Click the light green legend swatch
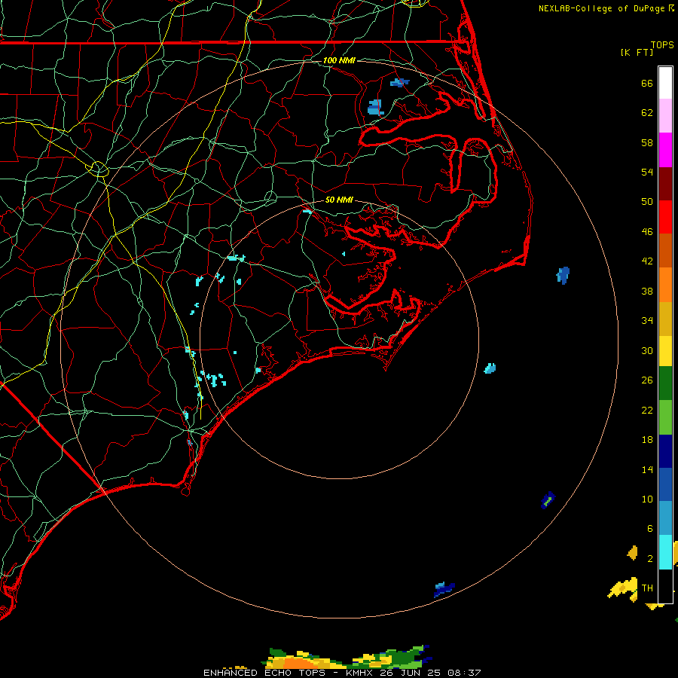The image size is (678, 678). tap(665, 417)
